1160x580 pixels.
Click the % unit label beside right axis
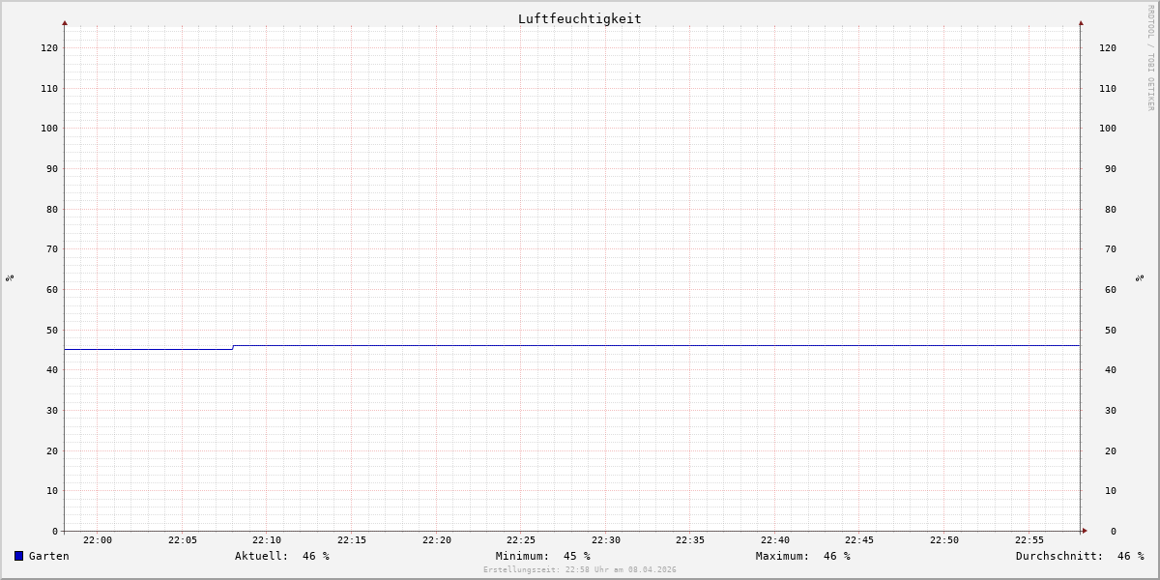tap(1140, 278)
